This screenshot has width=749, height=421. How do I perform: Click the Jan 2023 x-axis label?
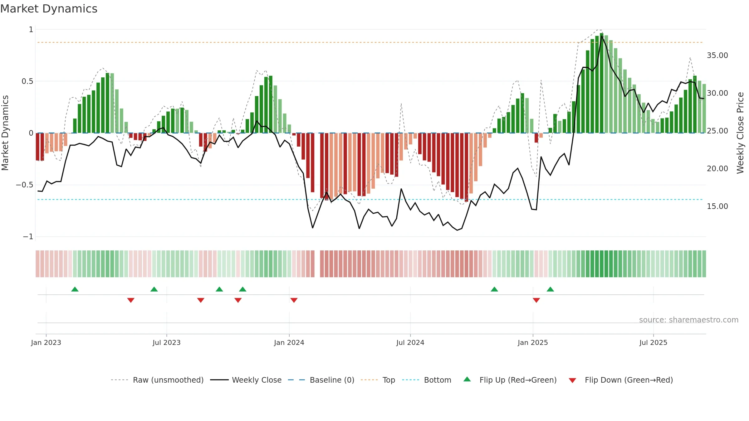46,342
